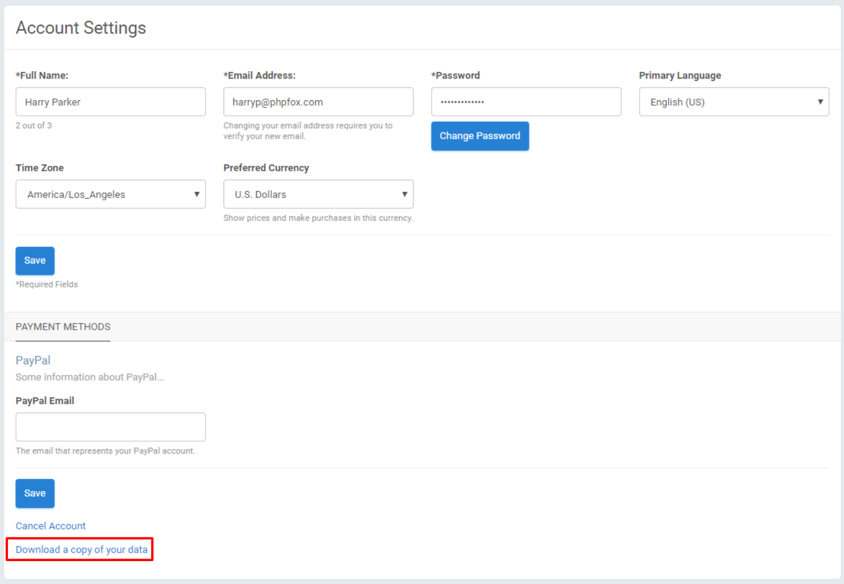This screenshot has height=584, width=844.
Task: Click inside the masked Password field
Action: [526, 102]
